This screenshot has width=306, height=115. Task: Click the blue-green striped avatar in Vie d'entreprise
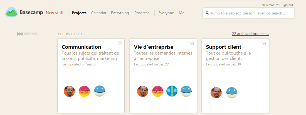[172, 91]
